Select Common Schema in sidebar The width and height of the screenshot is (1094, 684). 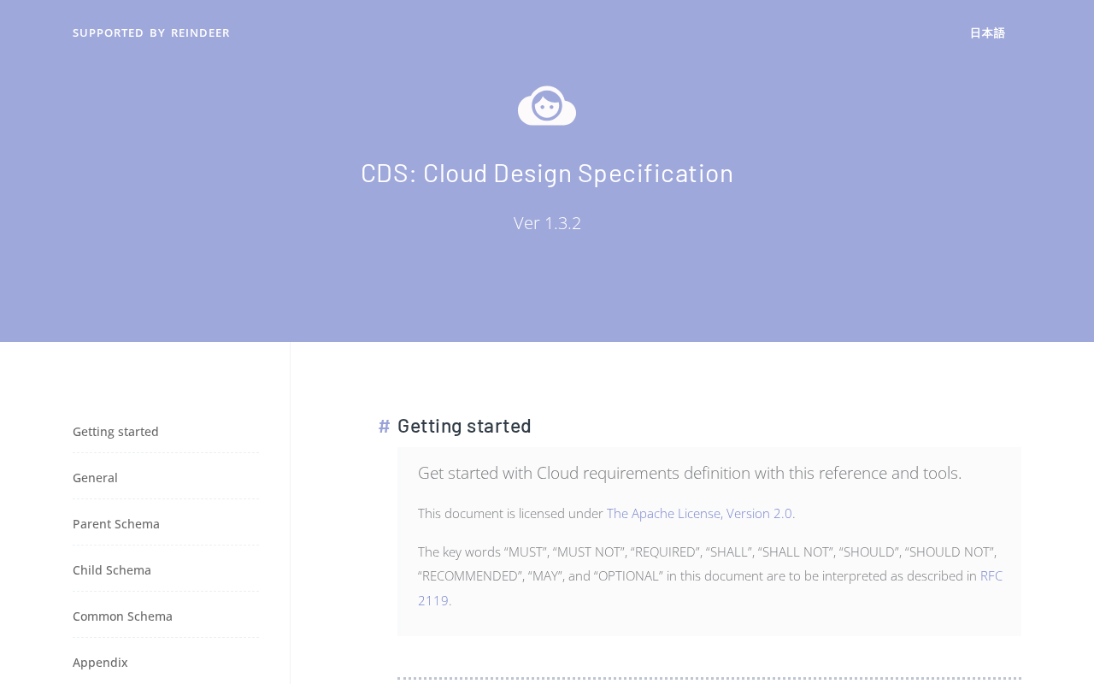click(x=122, y=616)
